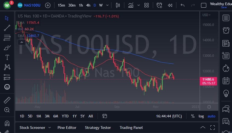Set the date range to 5D
232x133 pixels.
(30, 116)
